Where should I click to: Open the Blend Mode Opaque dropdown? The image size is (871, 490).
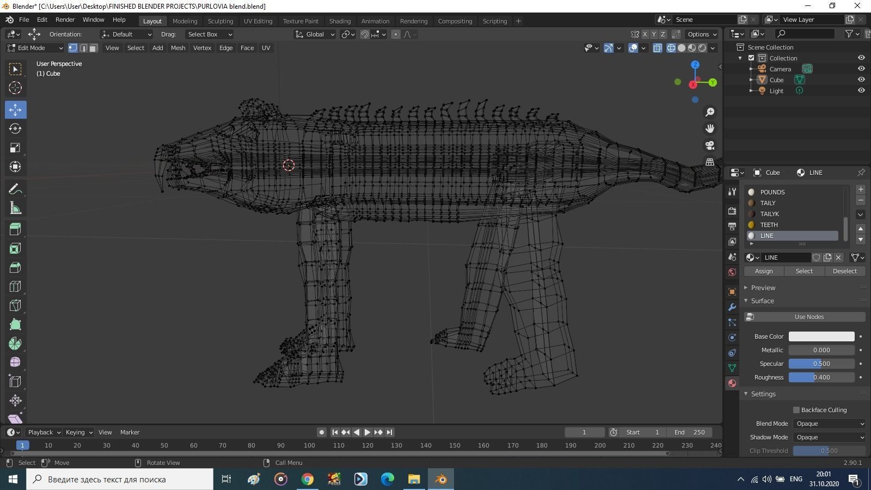coord(830,424)
